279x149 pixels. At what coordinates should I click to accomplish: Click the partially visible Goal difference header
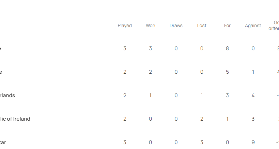point(274,25)
